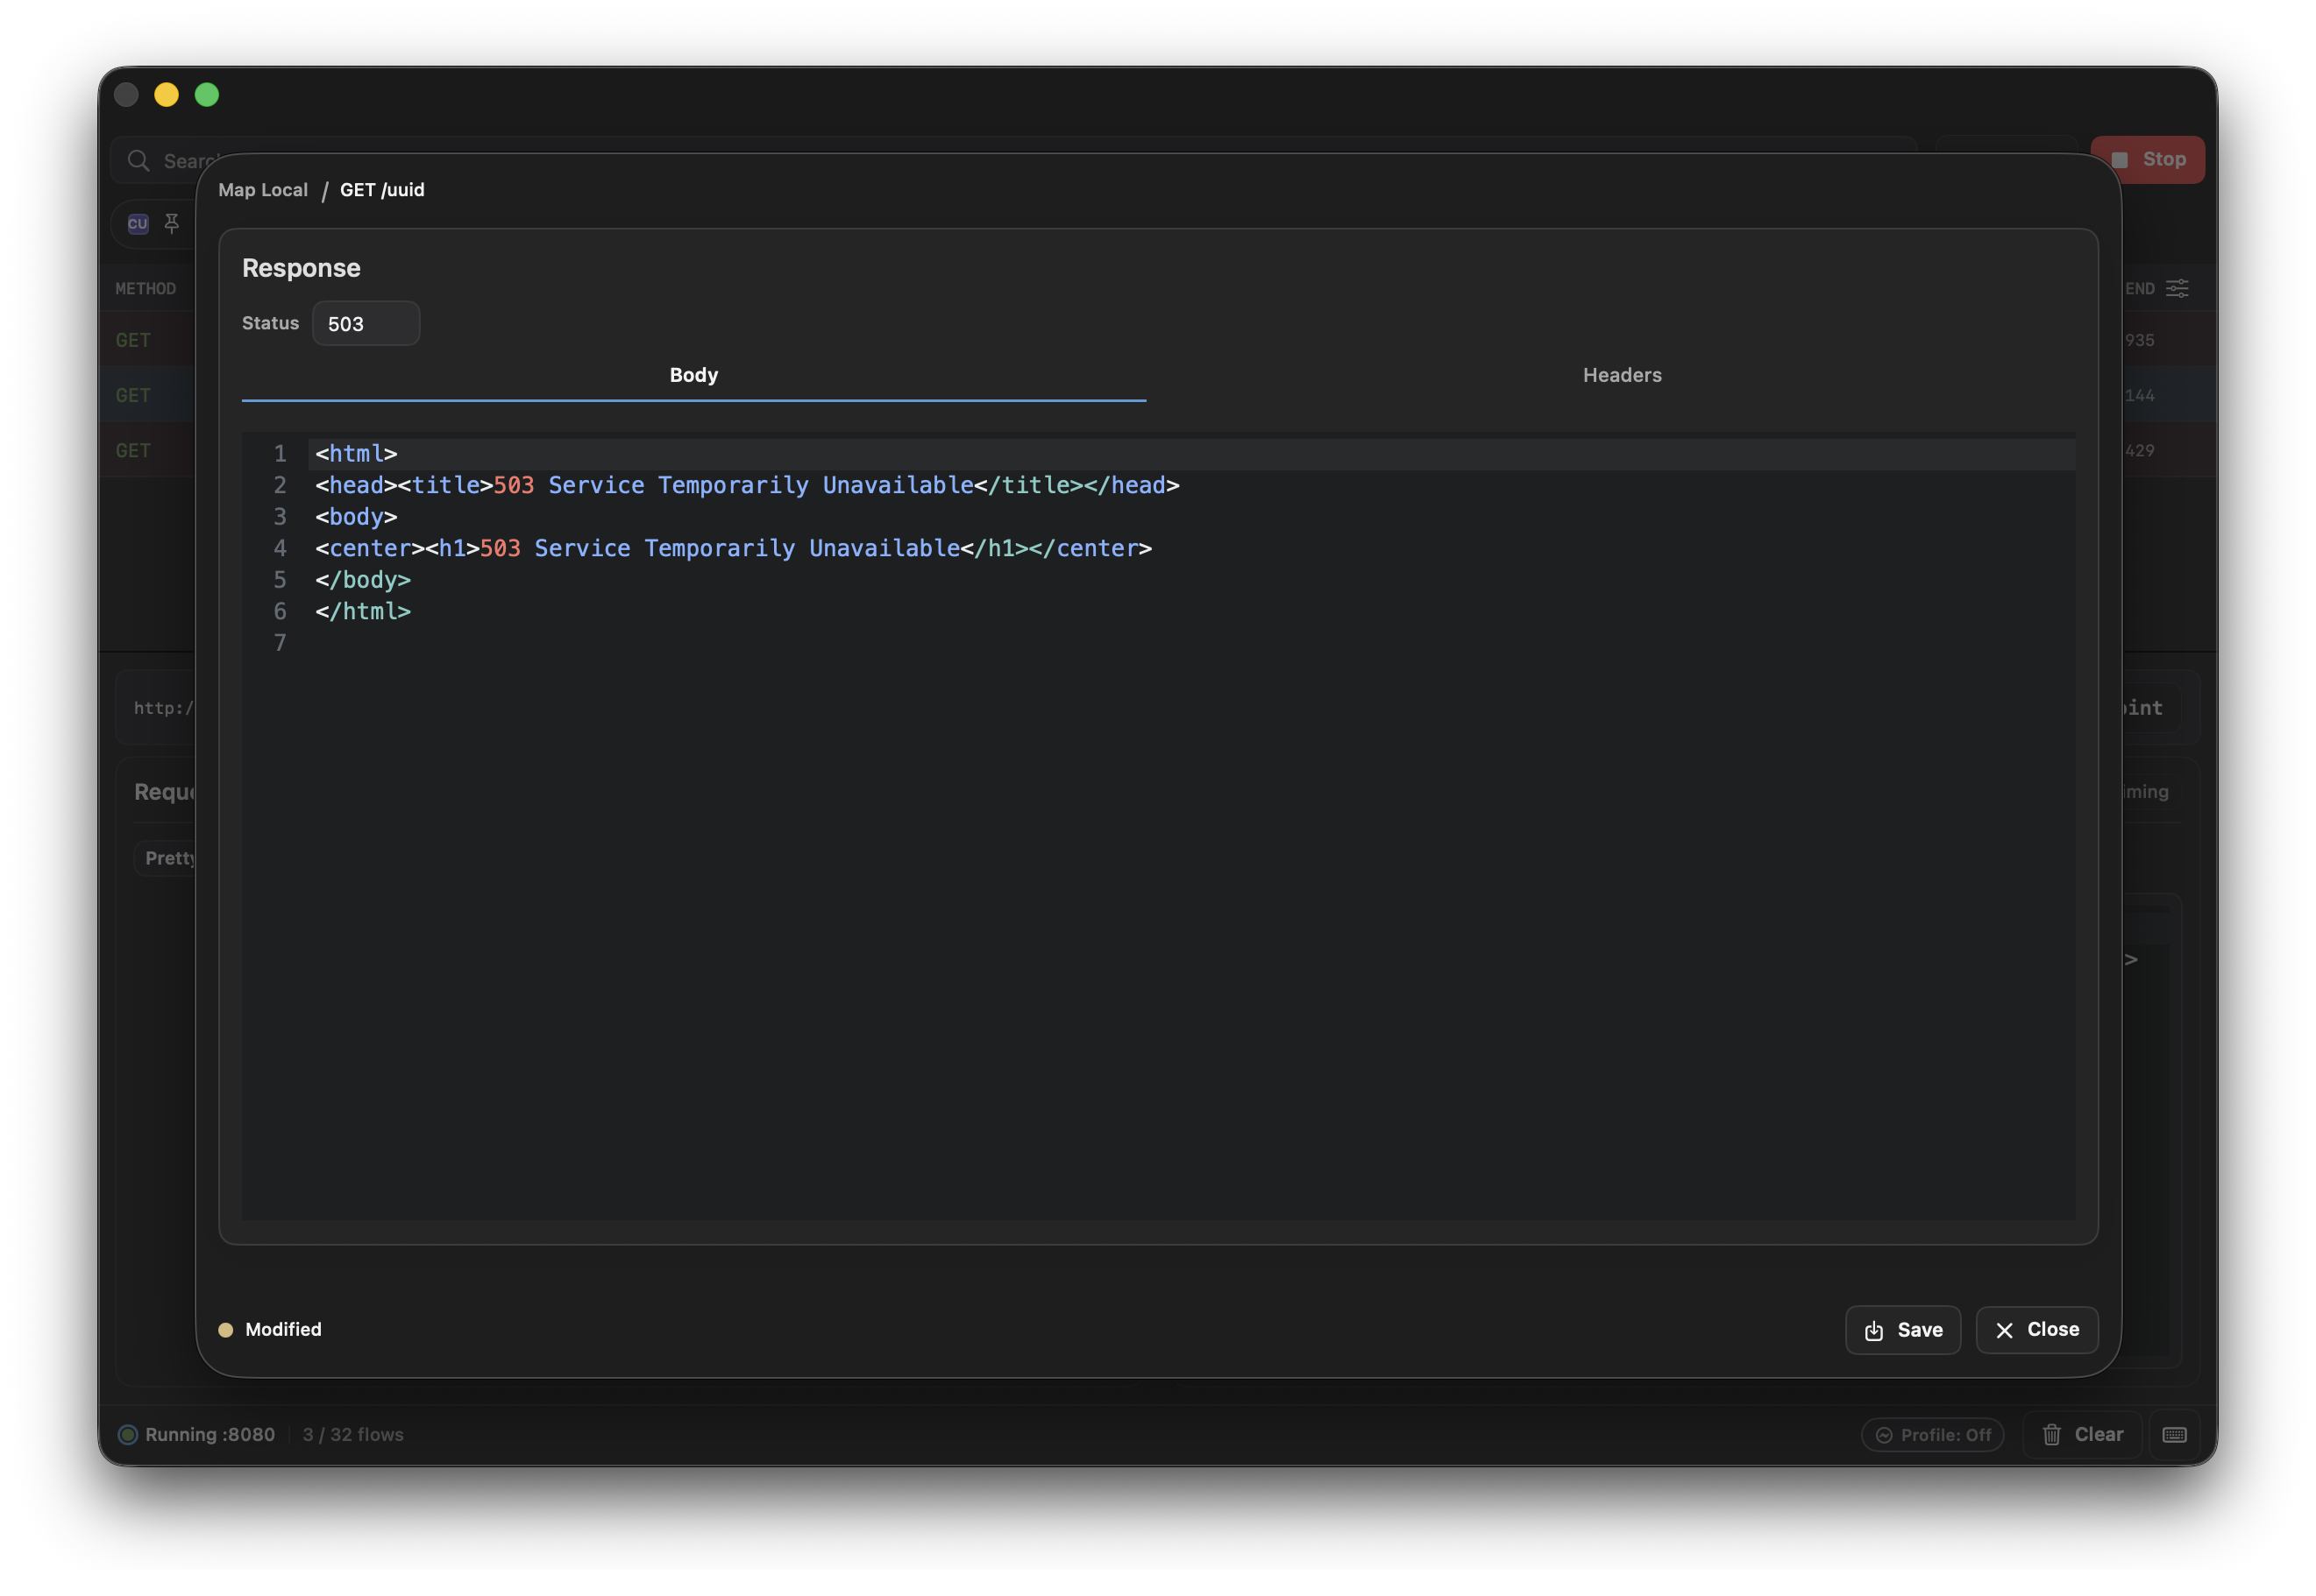This screenshot has width=2316, height=1596.
Task: Click the Stop capture button
Action: pyautogui.click(x=2147, y=160)
